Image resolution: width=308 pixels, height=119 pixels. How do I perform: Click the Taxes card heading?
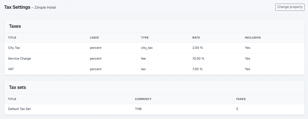[15, 26]
